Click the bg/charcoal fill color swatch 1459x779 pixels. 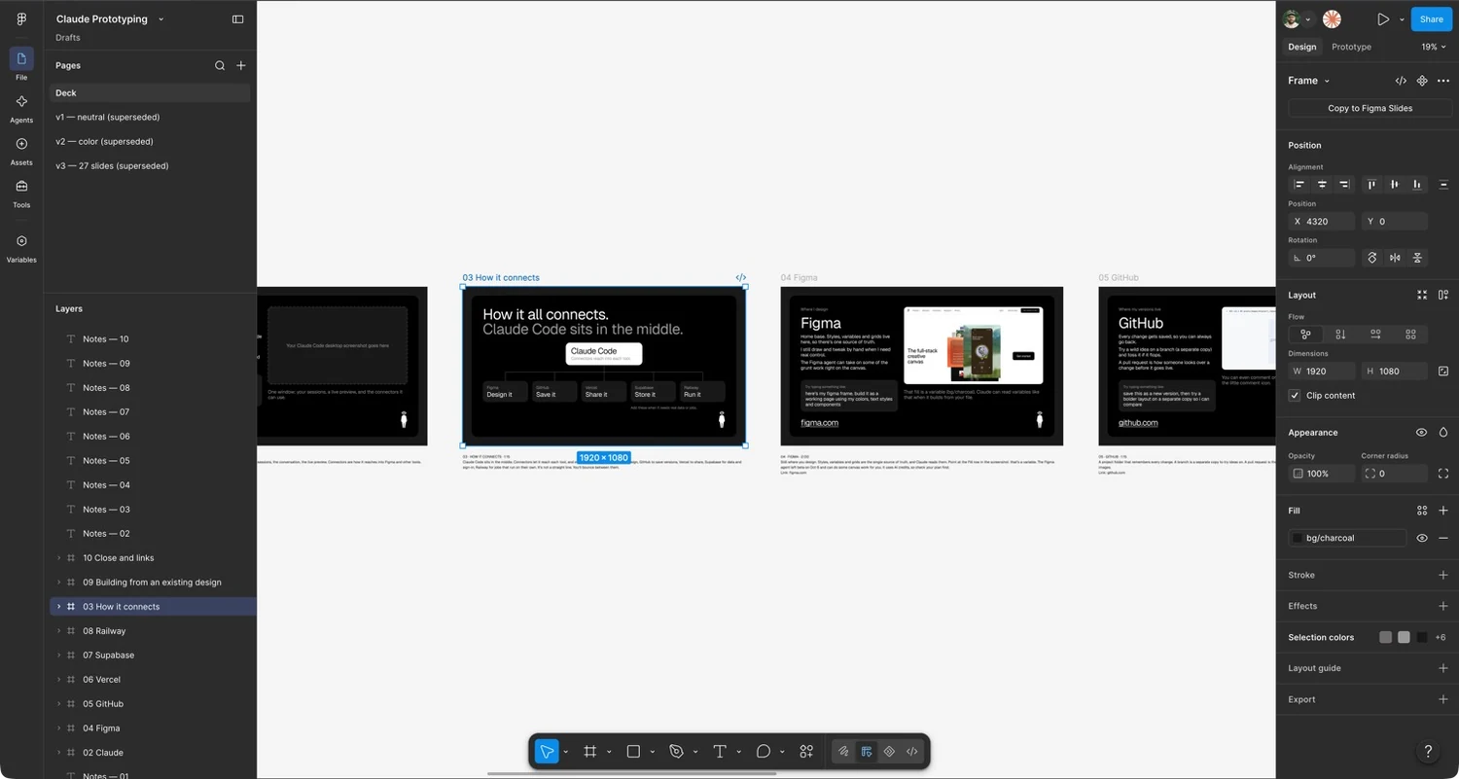click(x=1297, y=538)
